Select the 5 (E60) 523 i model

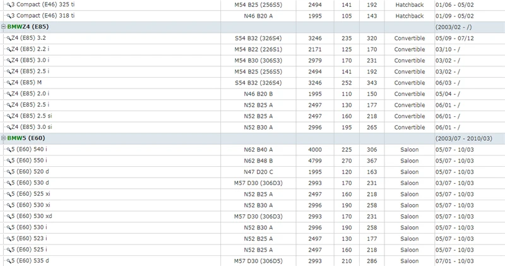click(x=29, y=238)
